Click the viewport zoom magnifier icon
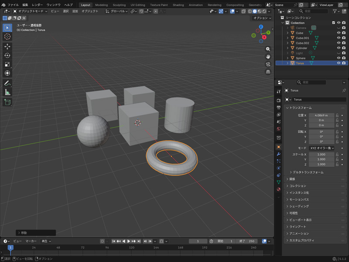The height and width of the screenshot is (262, 349). click(268, 49)
